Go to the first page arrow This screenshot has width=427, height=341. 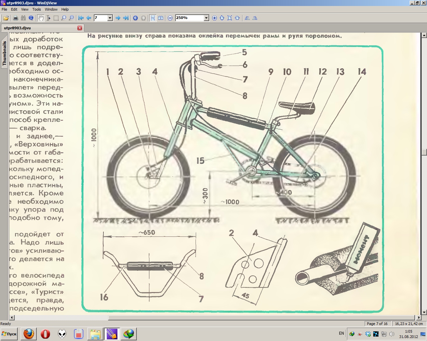pyautogui.click(x=81, y=18)
